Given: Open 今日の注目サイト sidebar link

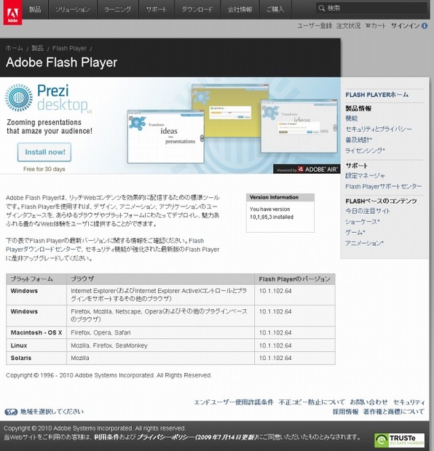Looking at the screenshot, I should (x=368, y=211).
